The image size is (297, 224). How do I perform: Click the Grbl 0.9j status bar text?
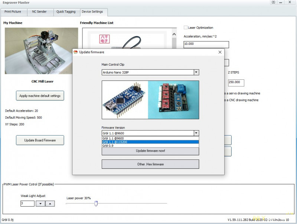pos(7,220)
